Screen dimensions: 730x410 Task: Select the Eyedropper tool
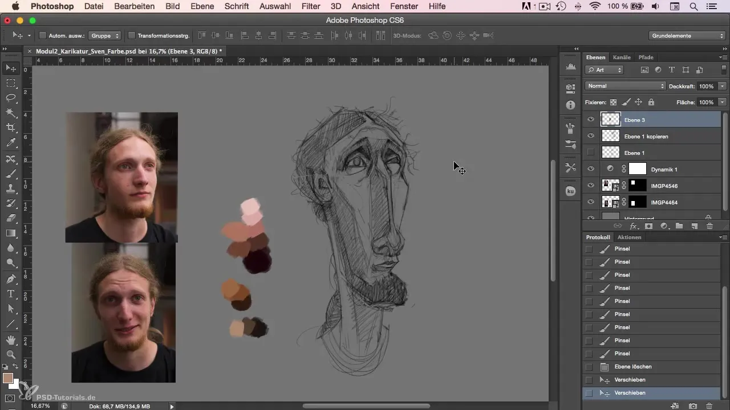pos(11,142)
